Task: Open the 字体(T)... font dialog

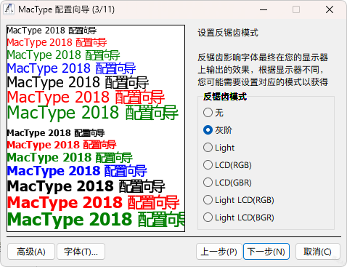Action: pos(81,252)
